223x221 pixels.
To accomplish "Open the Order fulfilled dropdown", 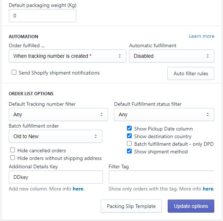I will (x=67, y=56).
